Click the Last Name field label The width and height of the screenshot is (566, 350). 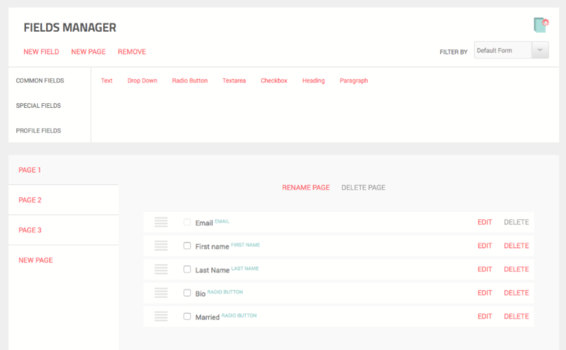tap(212, 270)
